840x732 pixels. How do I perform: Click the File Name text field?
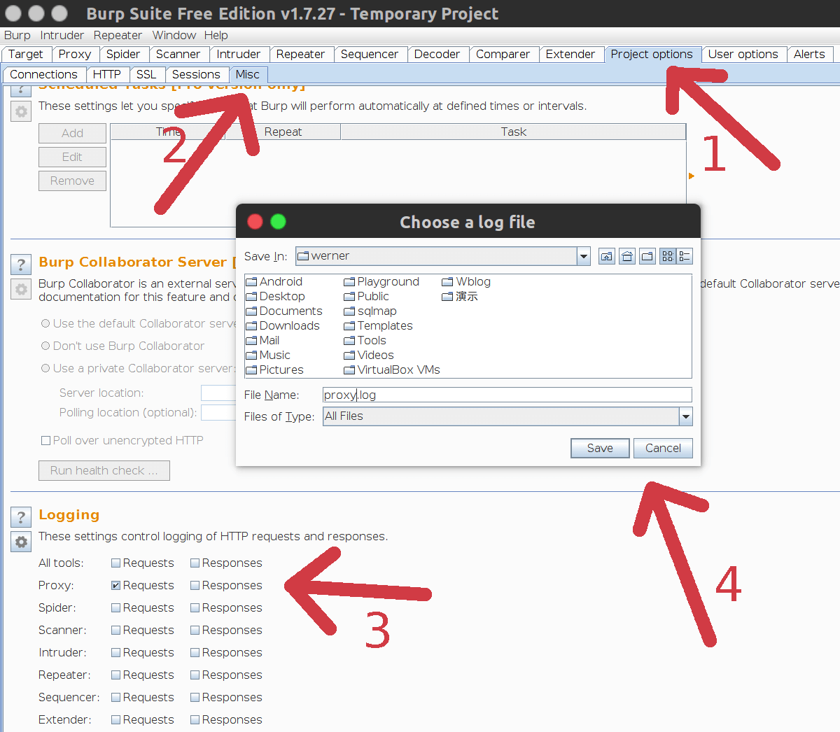[507, 395]
